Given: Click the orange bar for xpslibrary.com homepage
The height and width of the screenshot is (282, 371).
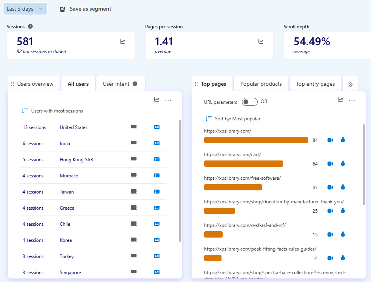Looking at the screenshot, I should click(256, 140).
